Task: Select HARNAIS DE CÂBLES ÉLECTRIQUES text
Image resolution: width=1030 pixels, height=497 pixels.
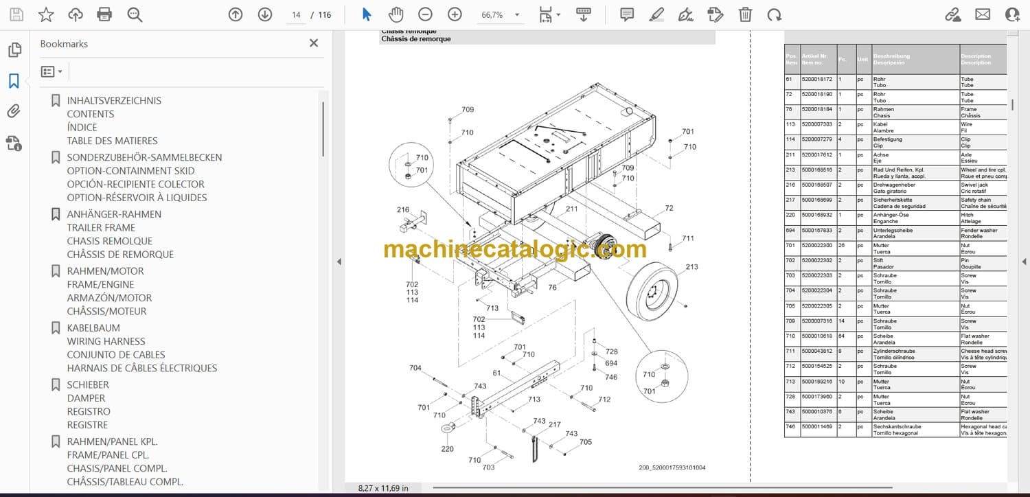Action: [141, 368]
